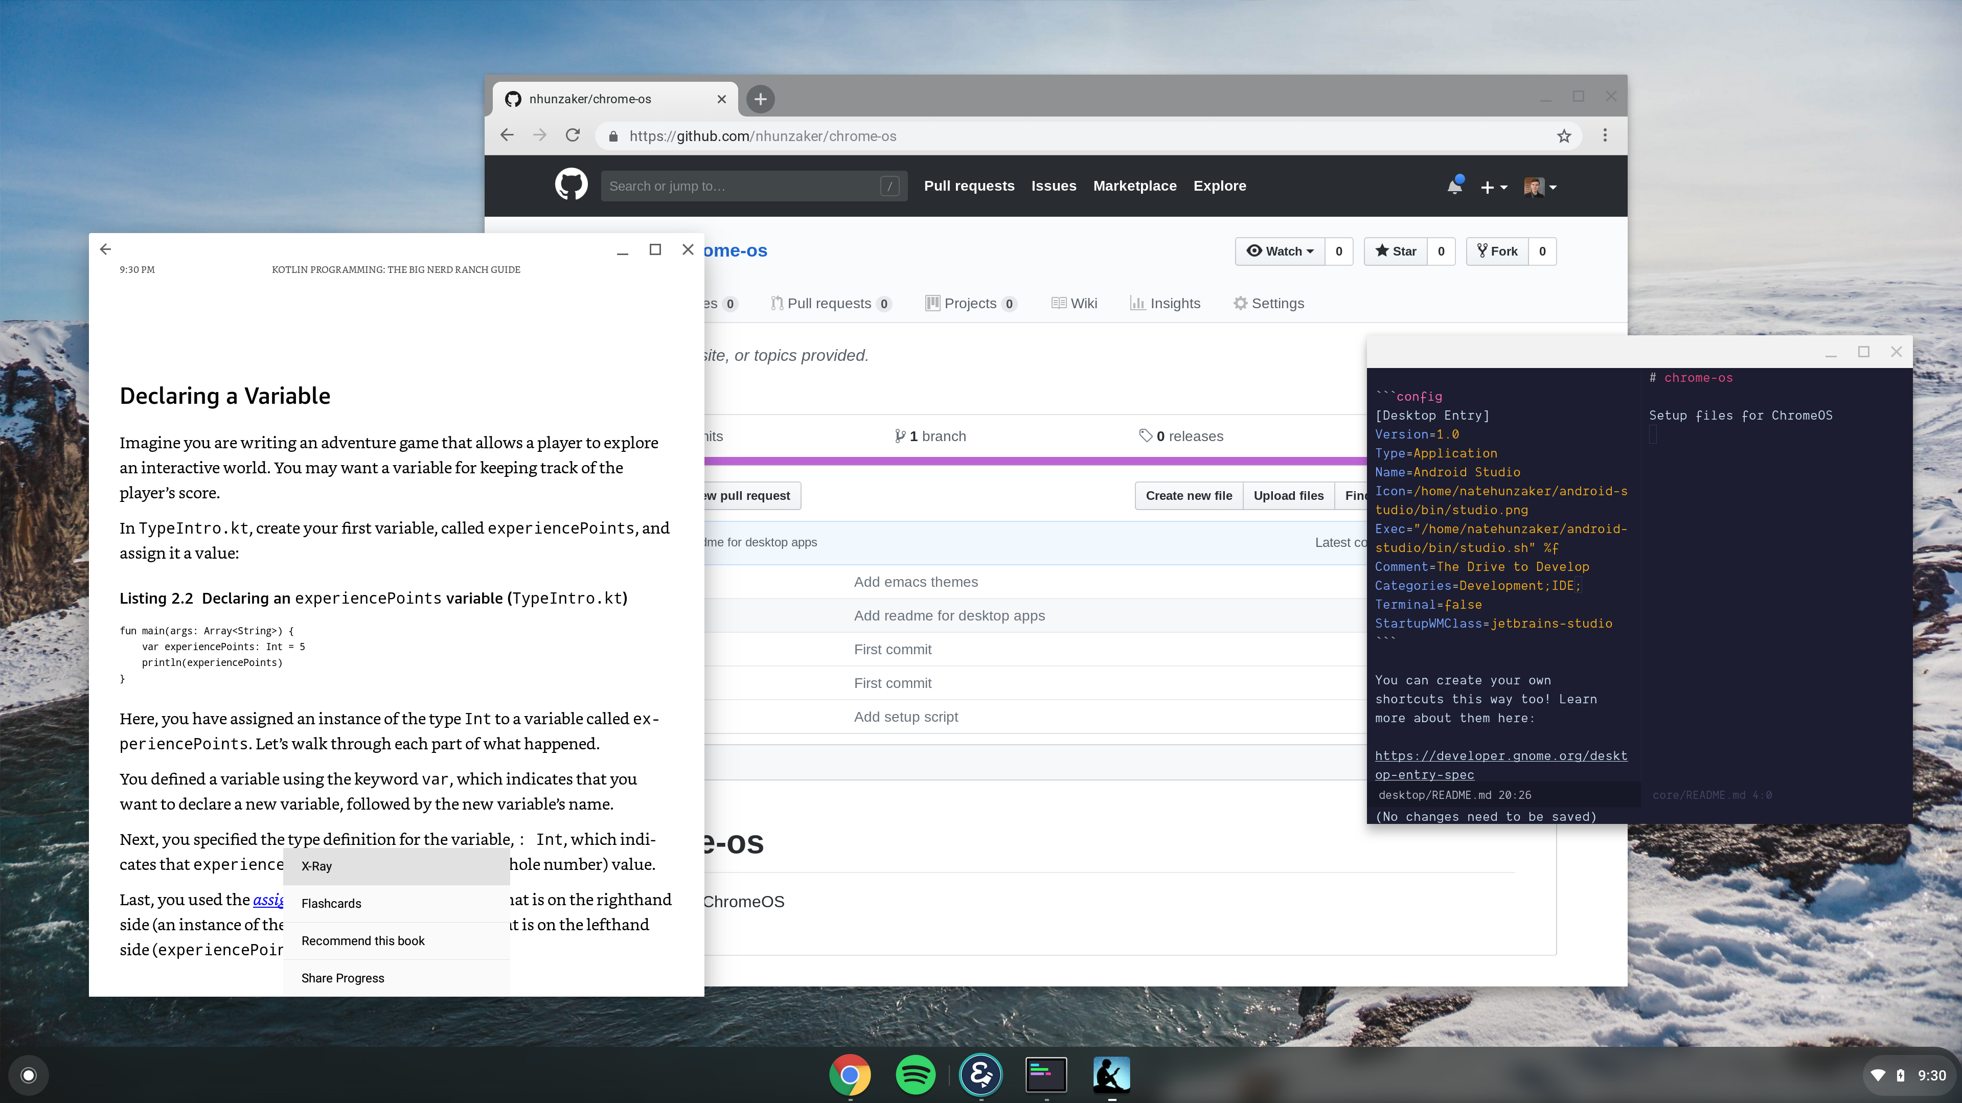
Task: Expand the Watch dropdown
Action: 1281,251
